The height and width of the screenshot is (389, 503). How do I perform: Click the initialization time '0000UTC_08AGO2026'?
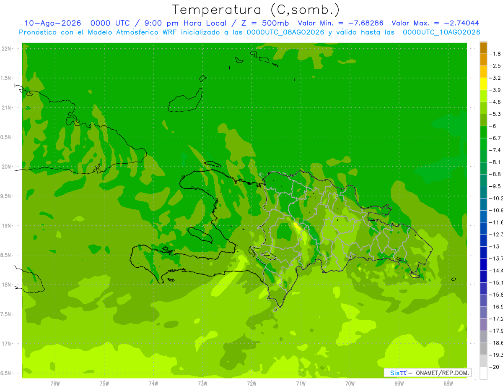coord(285,32)
